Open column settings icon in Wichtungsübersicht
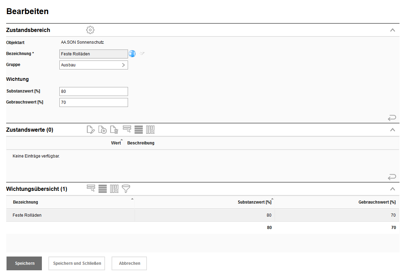Screen dimensions: 405x272 click(x=114, y=188)
